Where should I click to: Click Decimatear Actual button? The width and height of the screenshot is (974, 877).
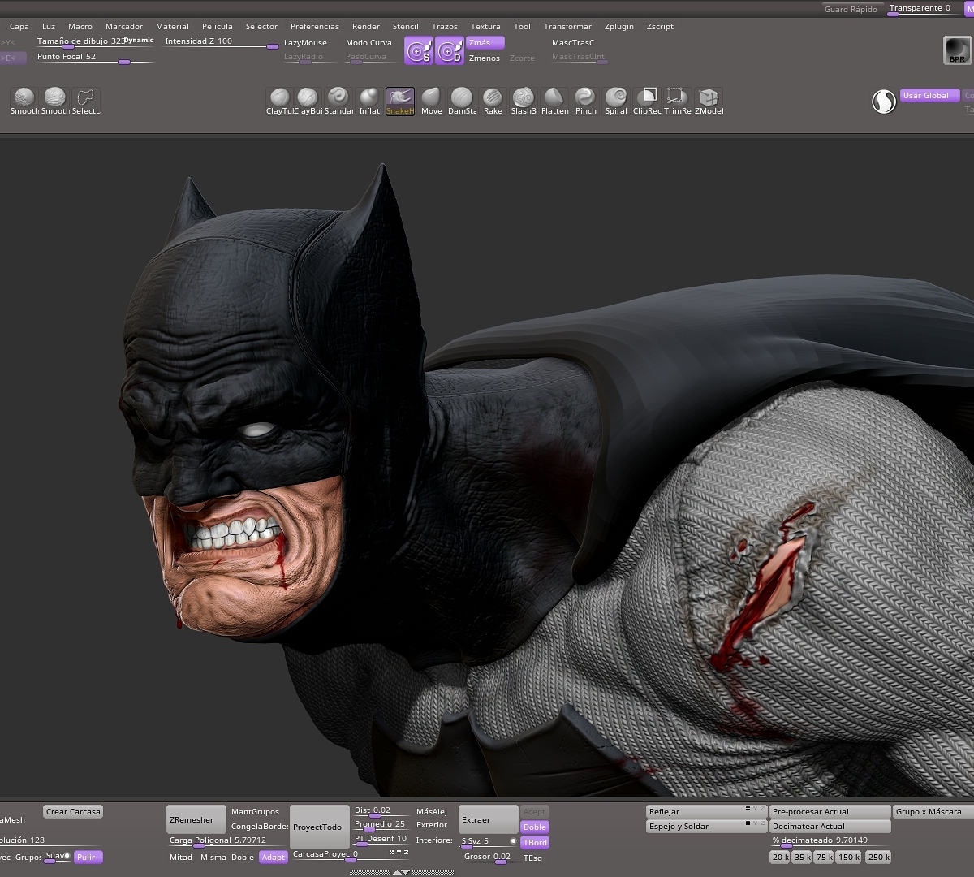pyautogui.click(x=830, y=827)
